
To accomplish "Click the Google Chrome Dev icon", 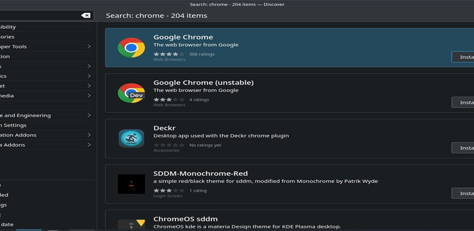I will (131, 93).
